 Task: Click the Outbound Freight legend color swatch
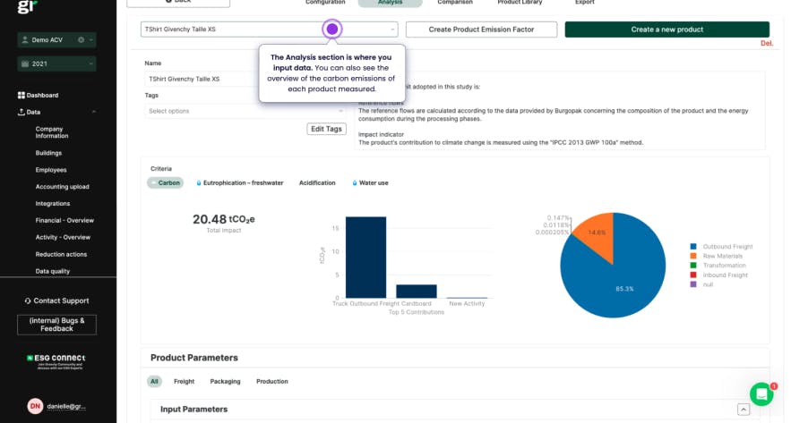[693, 246]
